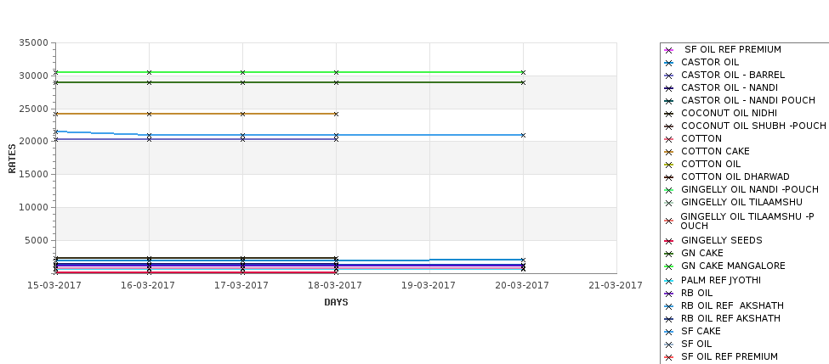
Task: Click the 18-03-2017 point on the orange line
Action: pos(336,114)
